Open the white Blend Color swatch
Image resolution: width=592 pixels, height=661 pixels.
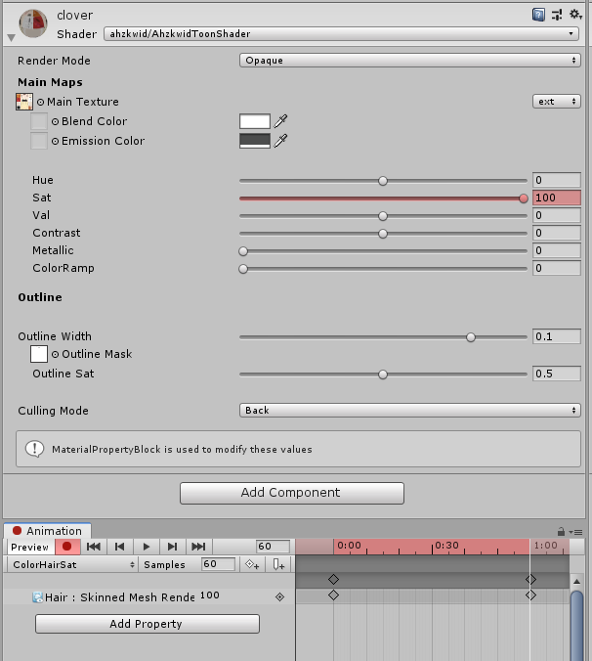point(255,121)
